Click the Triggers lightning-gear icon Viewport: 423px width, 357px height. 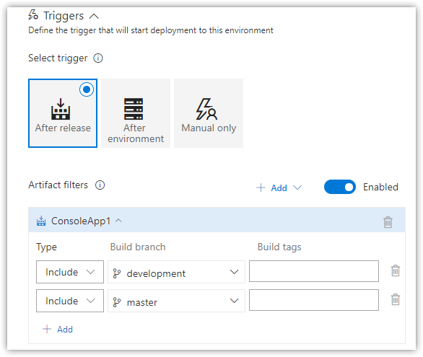(33, 15)
